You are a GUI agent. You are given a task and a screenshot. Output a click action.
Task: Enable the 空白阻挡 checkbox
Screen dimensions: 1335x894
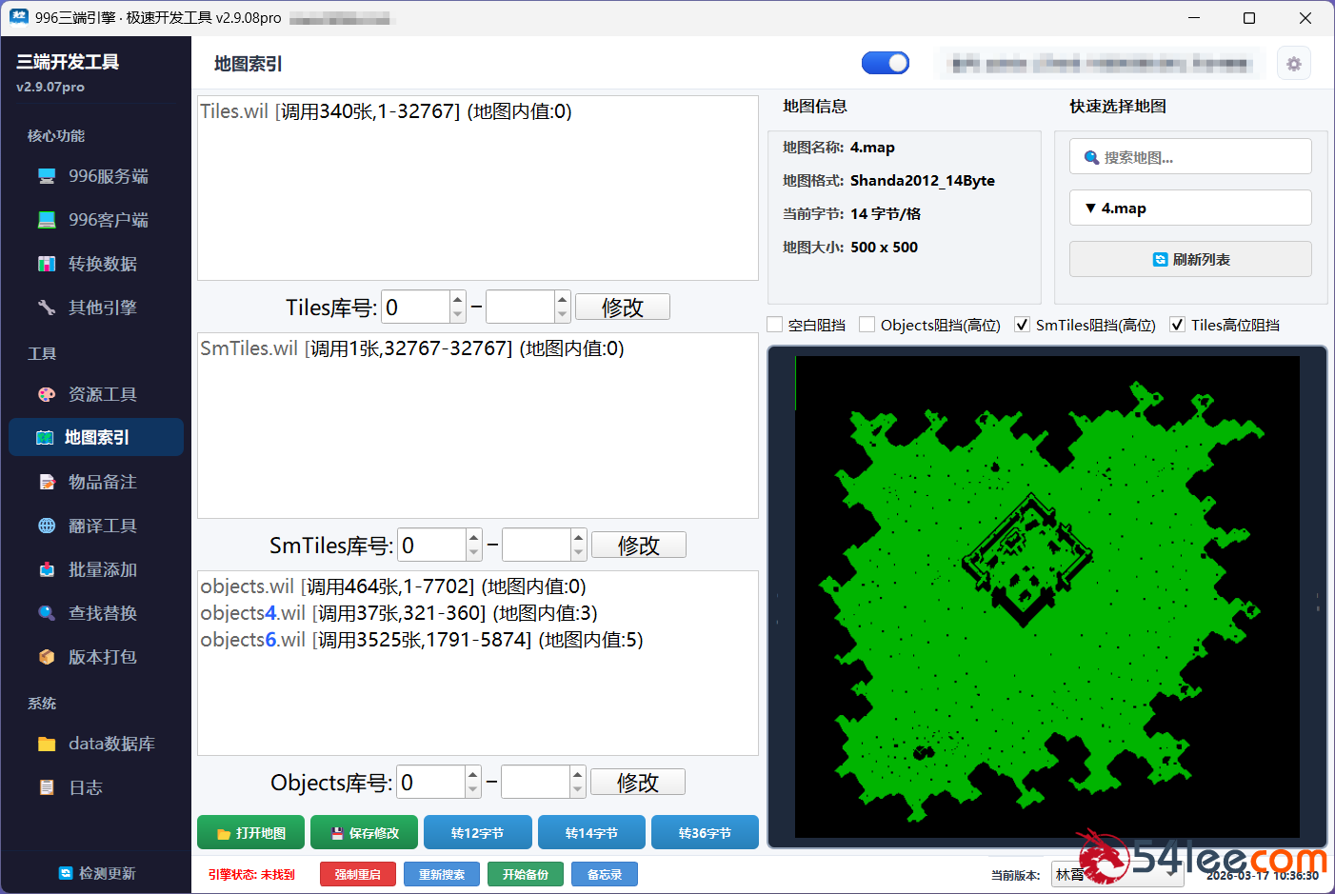click(775, 325)
